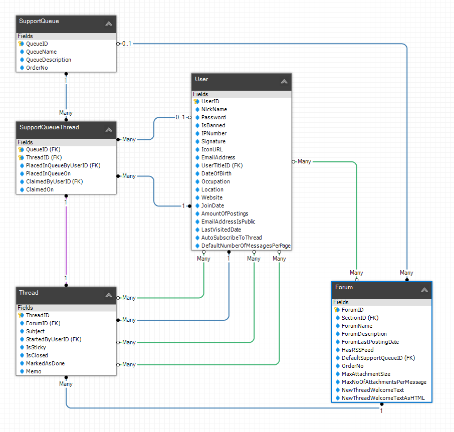Viewport: 454px width, 432px height.
Task: Collapse the Thread entity box
Action: [109, 295]
